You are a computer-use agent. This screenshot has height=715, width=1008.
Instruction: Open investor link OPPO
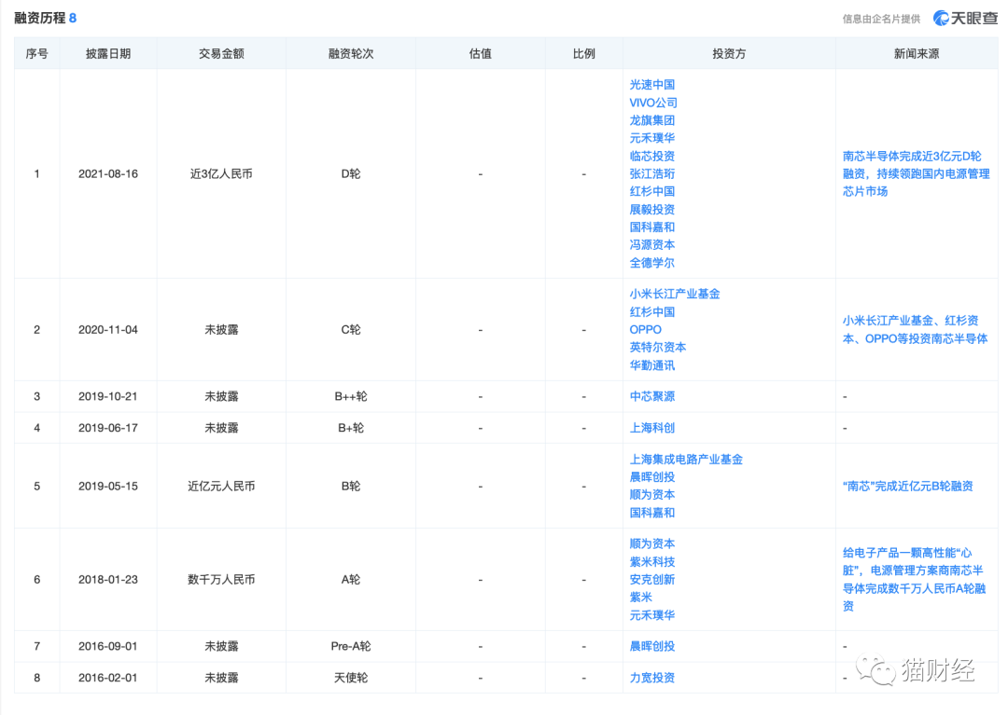646,329
